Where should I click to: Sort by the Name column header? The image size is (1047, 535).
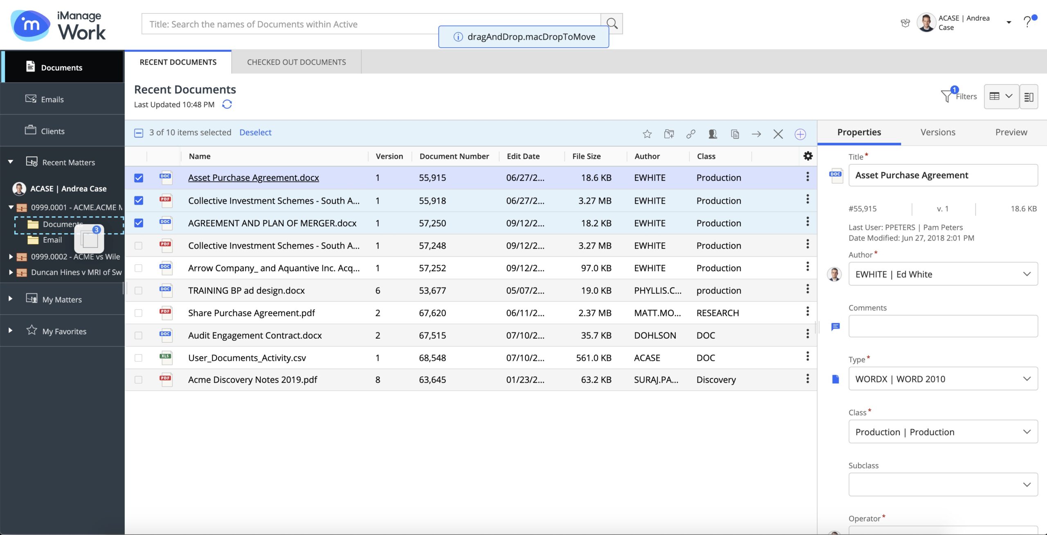[200, 156]
